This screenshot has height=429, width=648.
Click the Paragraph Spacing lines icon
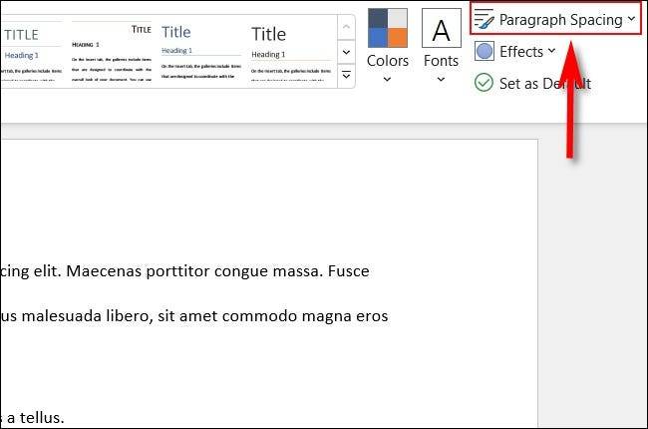[x=485, y=19]
